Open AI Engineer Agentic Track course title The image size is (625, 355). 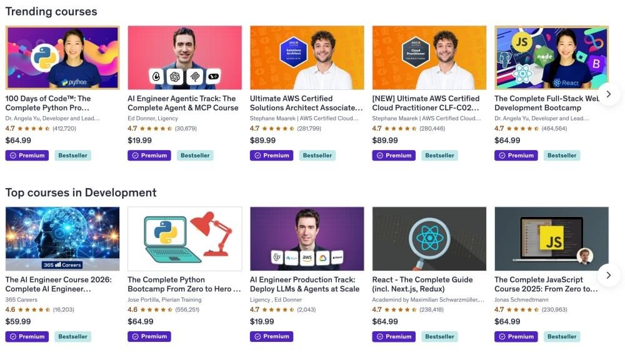tap(182, 103)
